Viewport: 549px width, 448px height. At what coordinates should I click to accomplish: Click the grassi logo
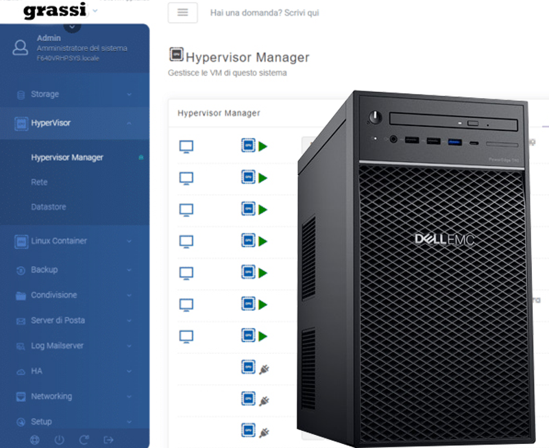pos(55,10)
